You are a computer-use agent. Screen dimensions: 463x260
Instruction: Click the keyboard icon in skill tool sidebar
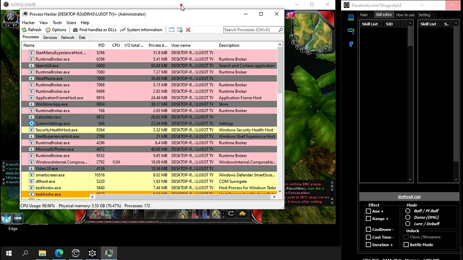351,31
